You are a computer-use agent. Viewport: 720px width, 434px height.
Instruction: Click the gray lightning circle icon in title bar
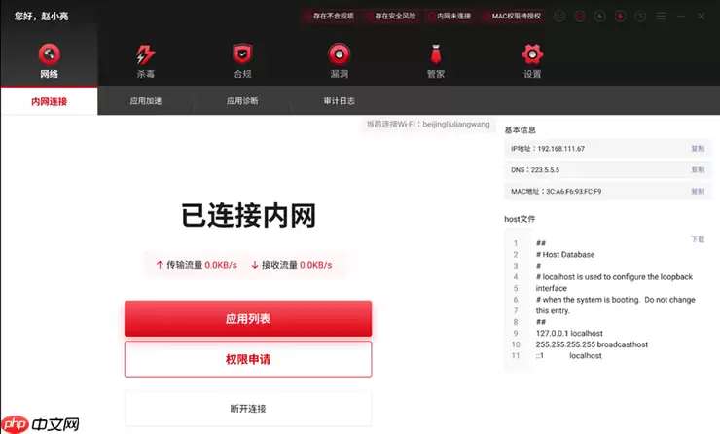599,17
